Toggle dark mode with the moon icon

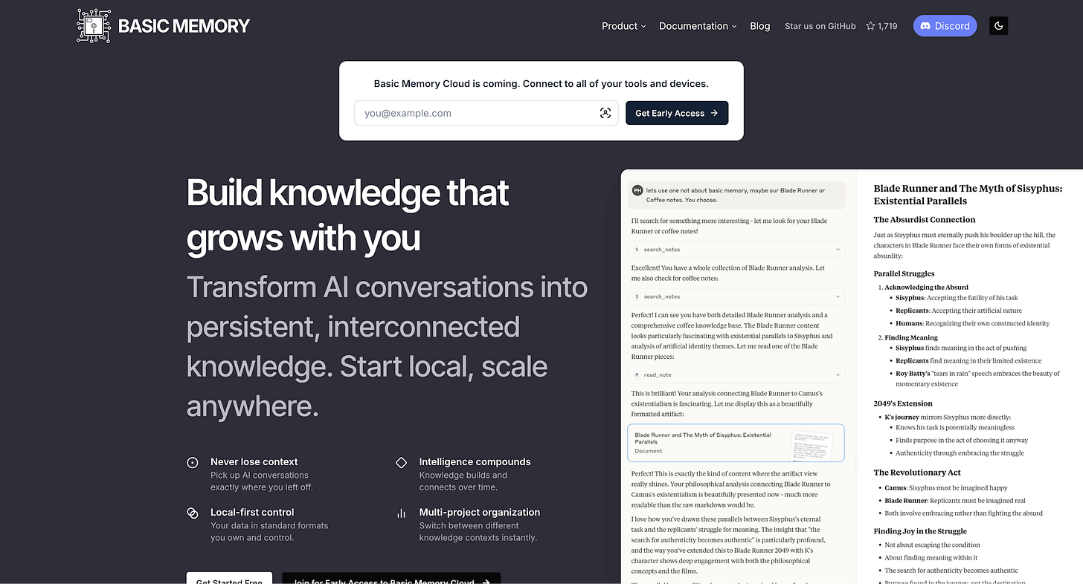[x=999, y=26]
